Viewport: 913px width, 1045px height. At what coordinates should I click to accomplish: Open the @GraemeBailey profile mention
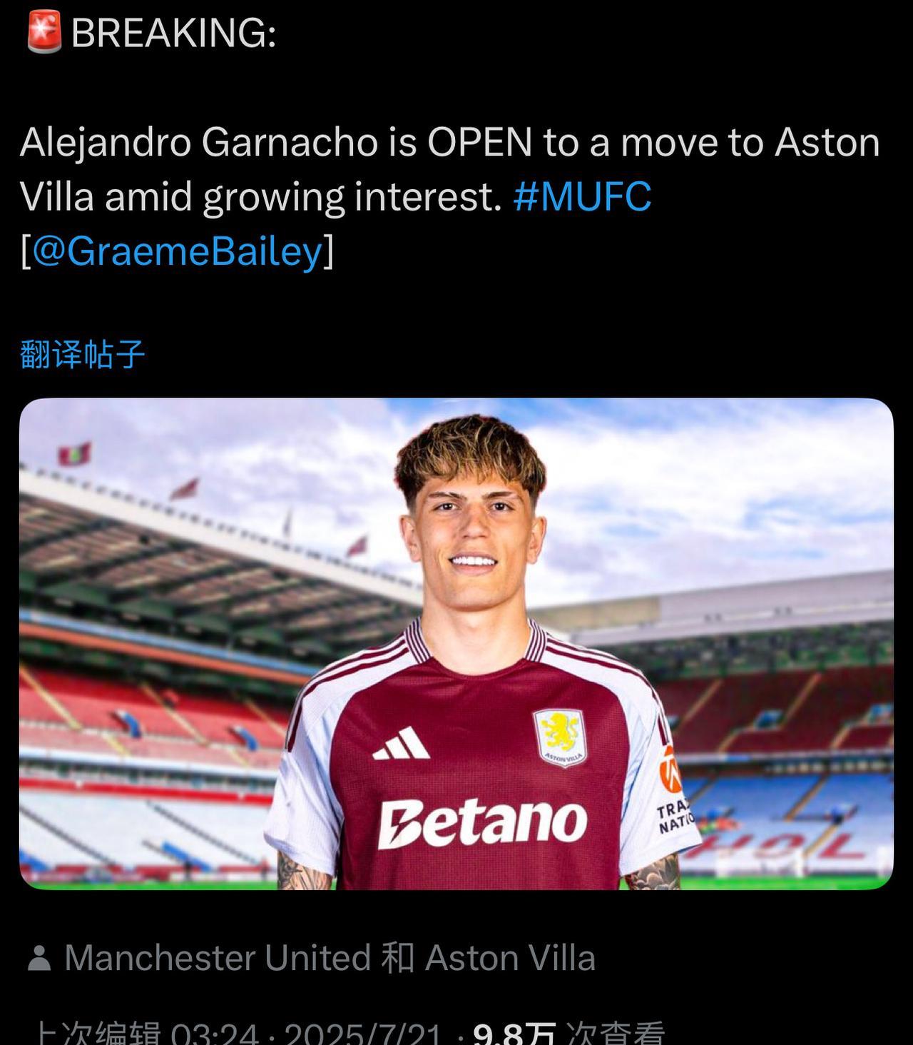click(x=178, y=251)
